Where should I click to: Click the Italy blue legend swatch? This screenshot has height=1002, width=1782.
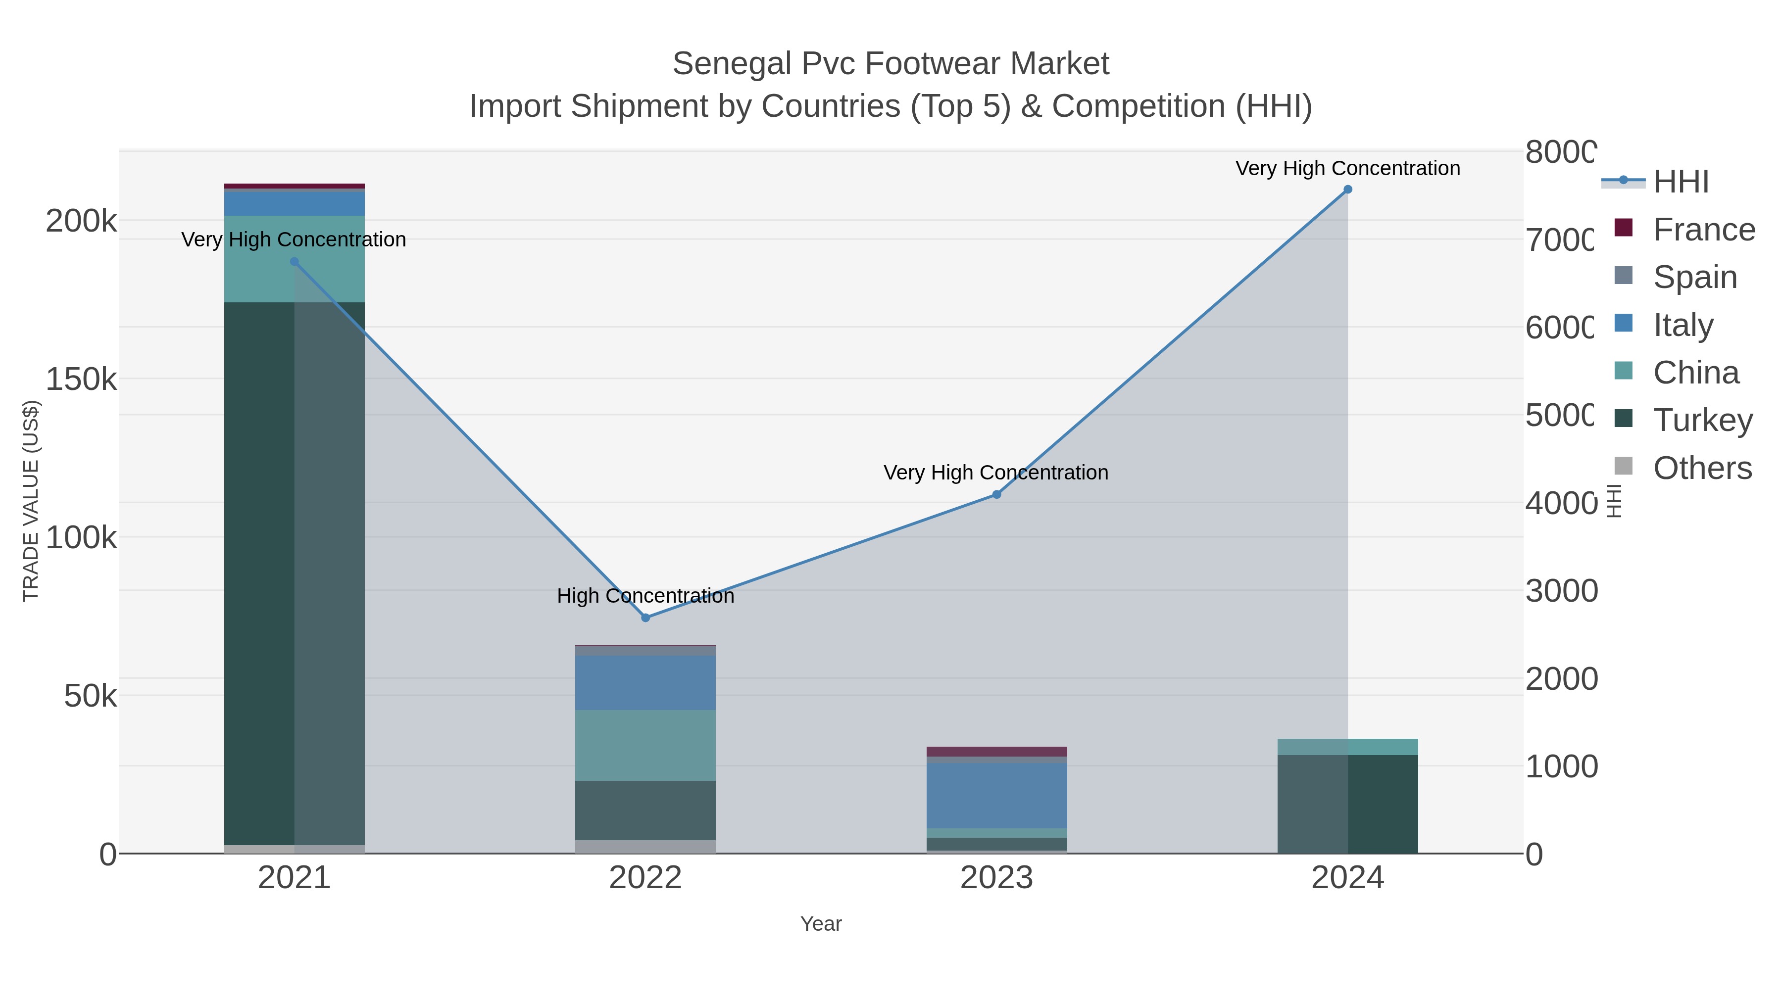pyautogui.click(x=1624, y=323)
